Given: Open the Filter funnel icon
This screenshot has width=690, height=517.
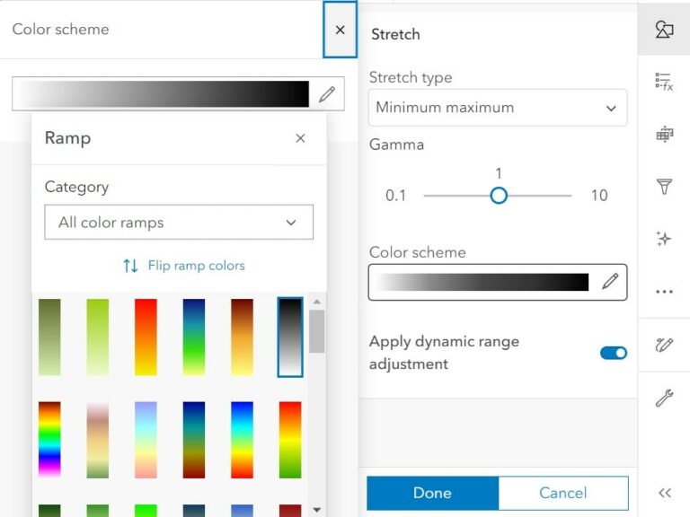Looking at the screenshot, I should (x=664, y=187).
